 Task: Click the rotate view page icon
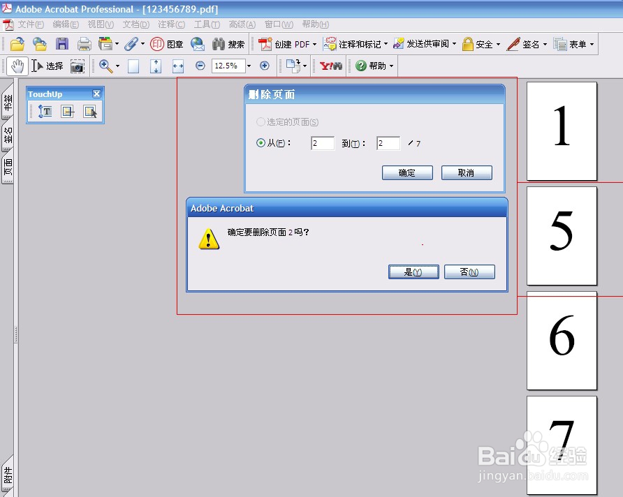coord(293,66)
